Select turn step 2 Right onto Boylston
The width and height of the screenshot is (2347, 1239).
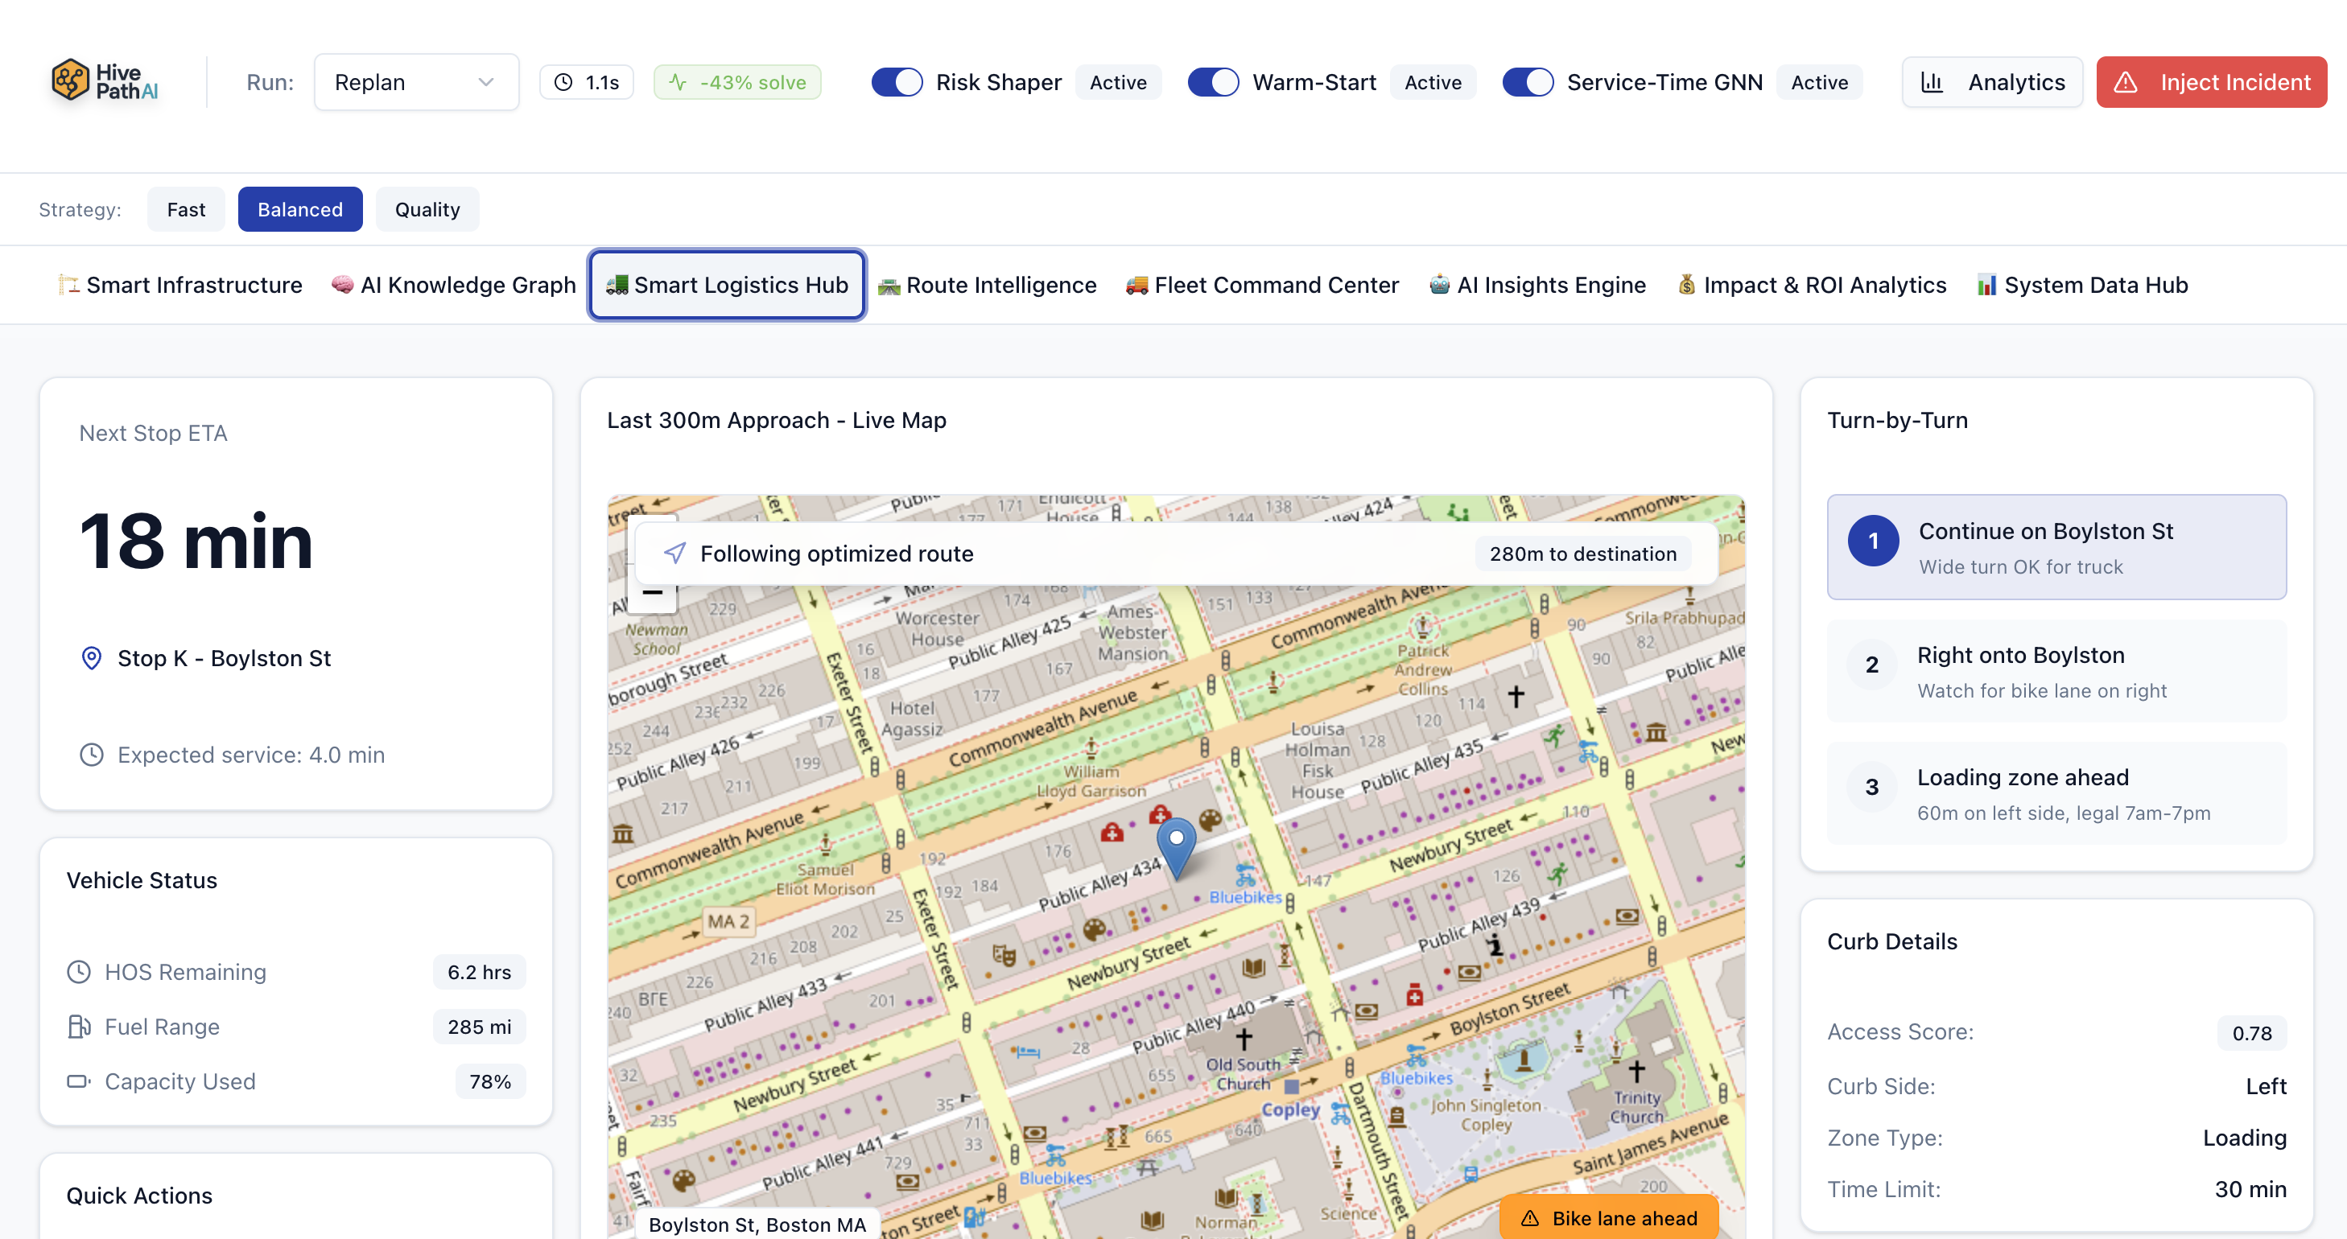2056,672
